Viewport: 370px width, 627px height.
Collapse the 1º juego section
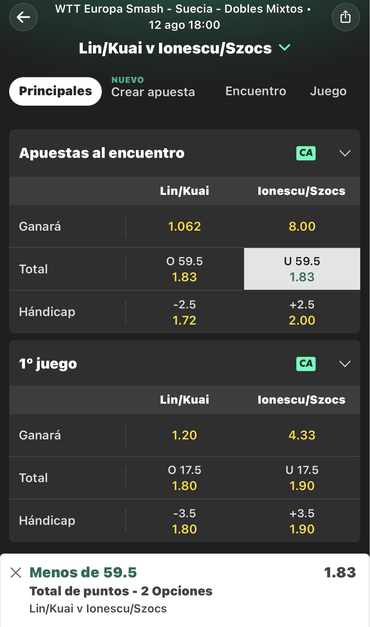tap(345, 364)
